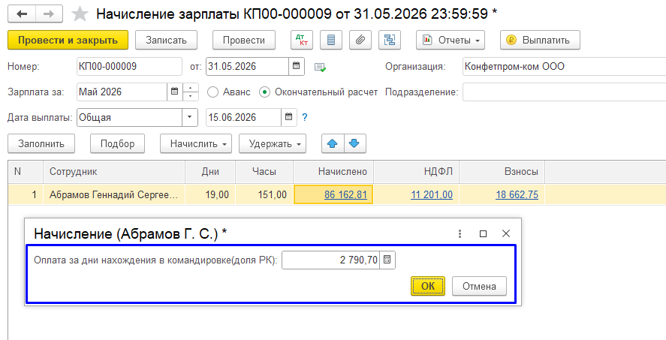The height and width of the screenshot is (340, 666).
Task: Open the НДФЛ amount link 11 201,00
Action: tap(432, 195)
